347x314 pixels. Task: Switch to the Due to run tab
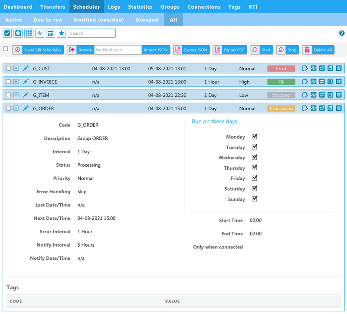(x=48, y=20)
